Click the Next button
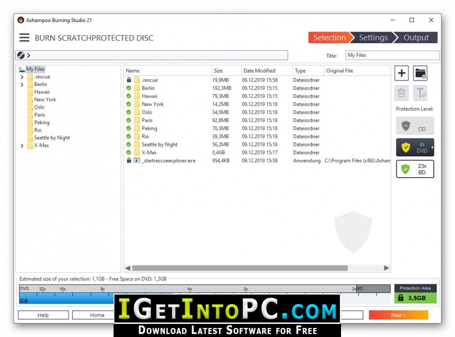The width and height of the screenshot is (455, 337). [x=398, y=315]
